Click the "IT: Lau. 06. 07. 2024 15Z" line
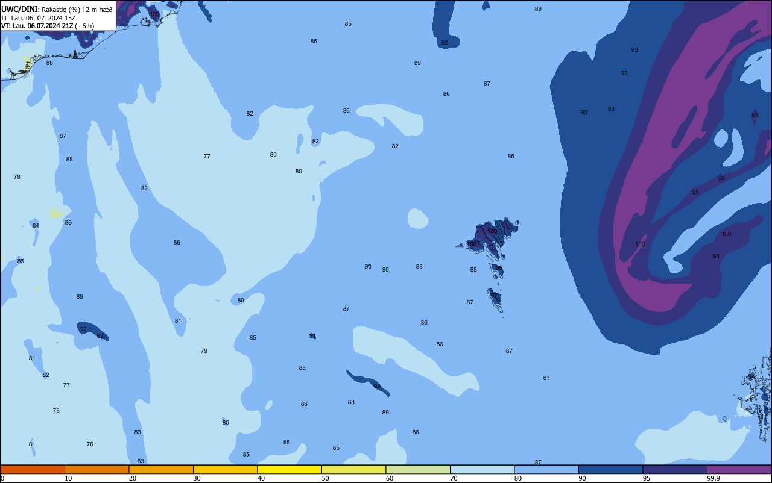The height and width of the screenshot is (483, 772). (38, 18)
